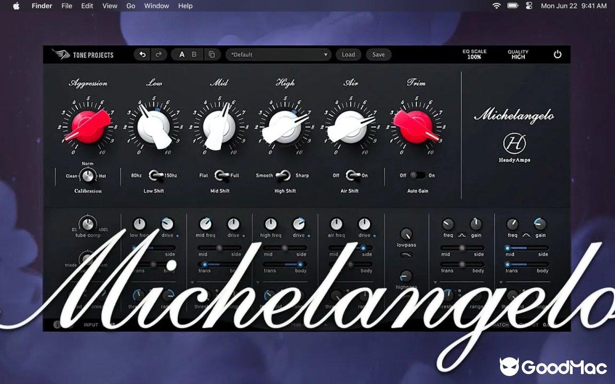Click the second parametric band's gain knob
Viewport: 615px width, 384px height.
[x=540, y=224]
